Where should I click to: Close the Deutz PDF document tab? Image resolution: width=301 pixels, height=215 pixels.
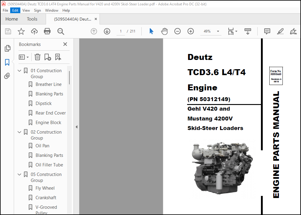[96, 19]
